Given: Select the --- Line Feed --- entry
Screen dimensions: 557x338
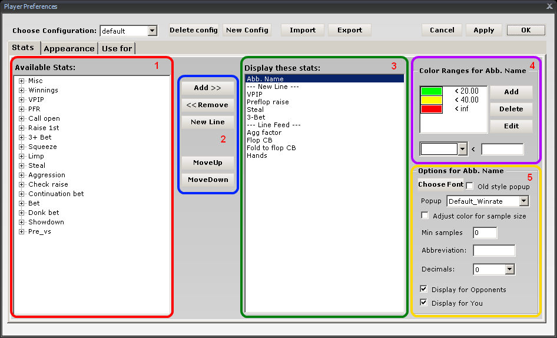Looking at the screenshot, I should click(x=324, y=125).
